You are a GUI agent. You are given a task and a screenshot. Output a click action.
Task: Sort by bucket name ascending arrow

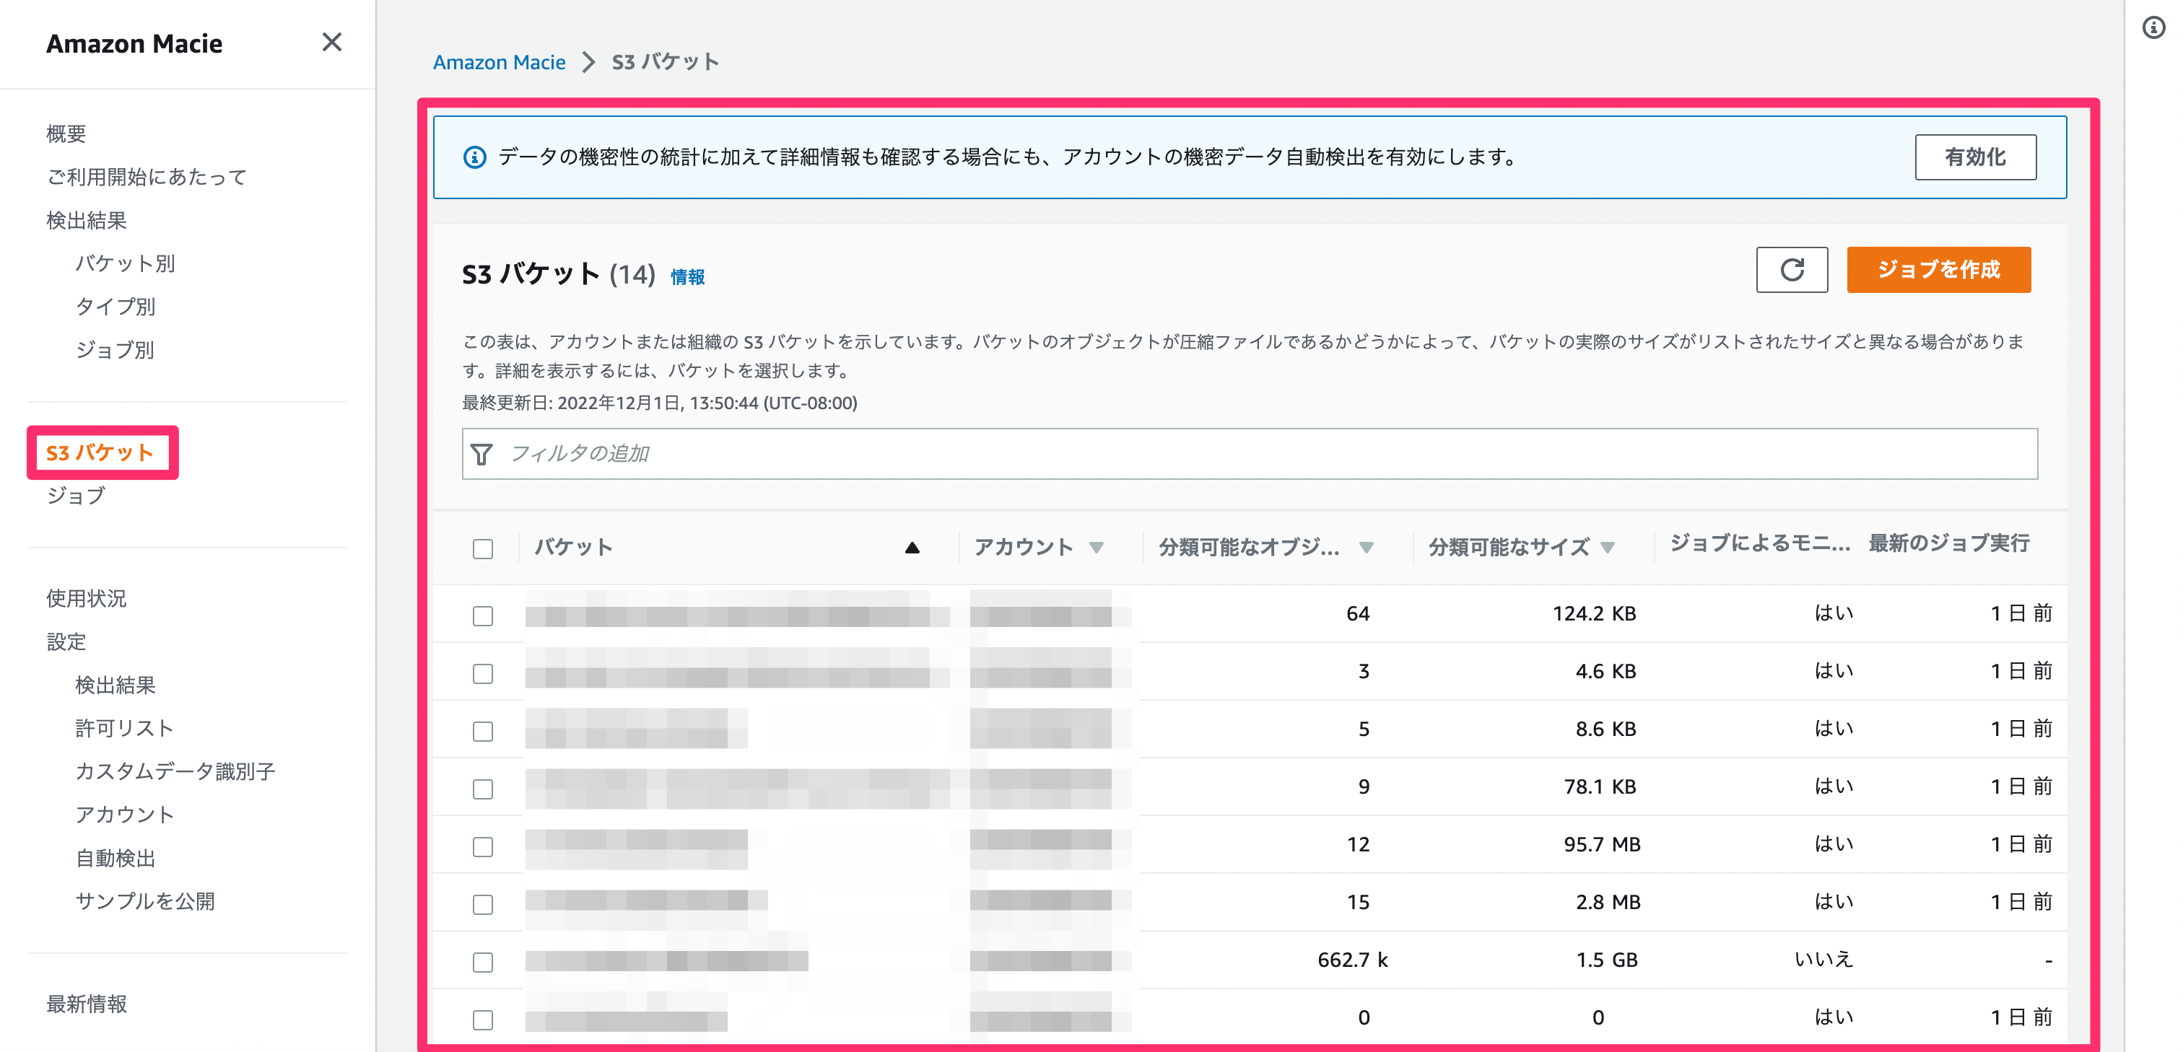pos(912,547)
